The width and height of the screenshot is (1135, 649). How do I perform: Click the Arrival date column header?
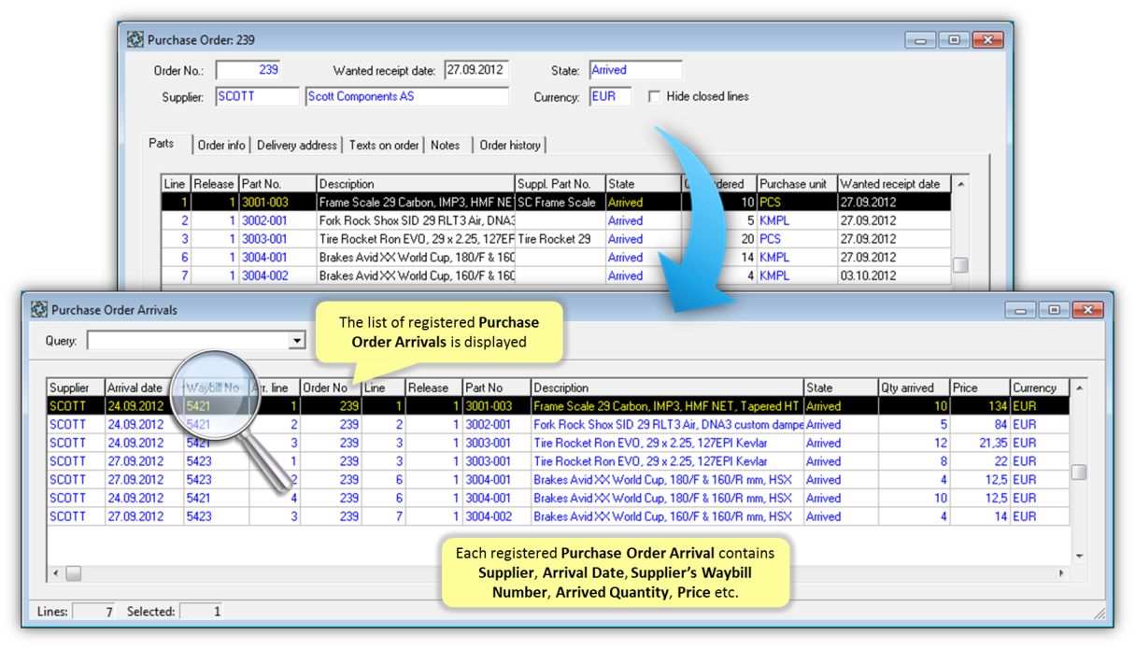tap(135, 388)
